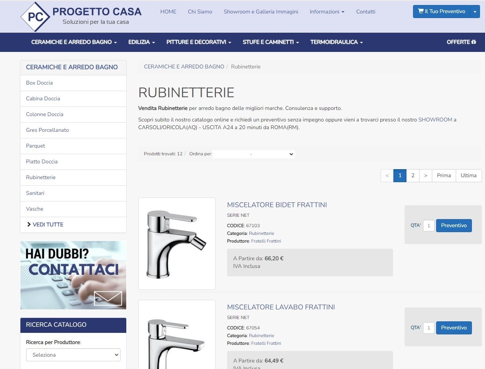Select Rubinetterie in the sidebar list
Image resolution: width=485 pixels, height=369 pixels.
[x=73, y=178]
